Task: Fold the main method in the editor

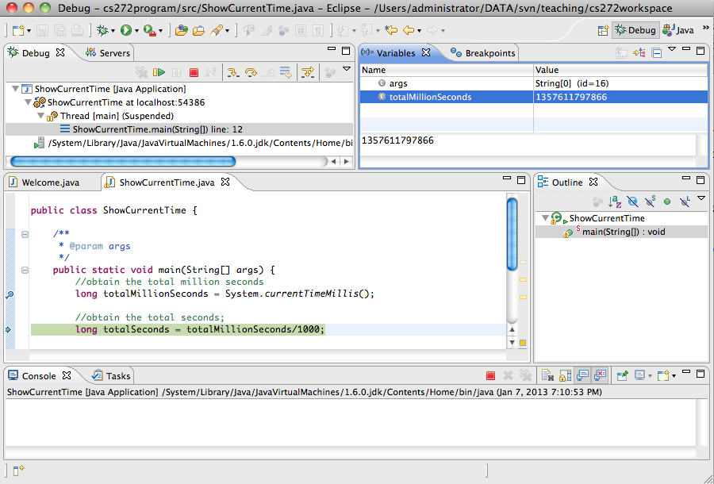Action: pos(25,270)
